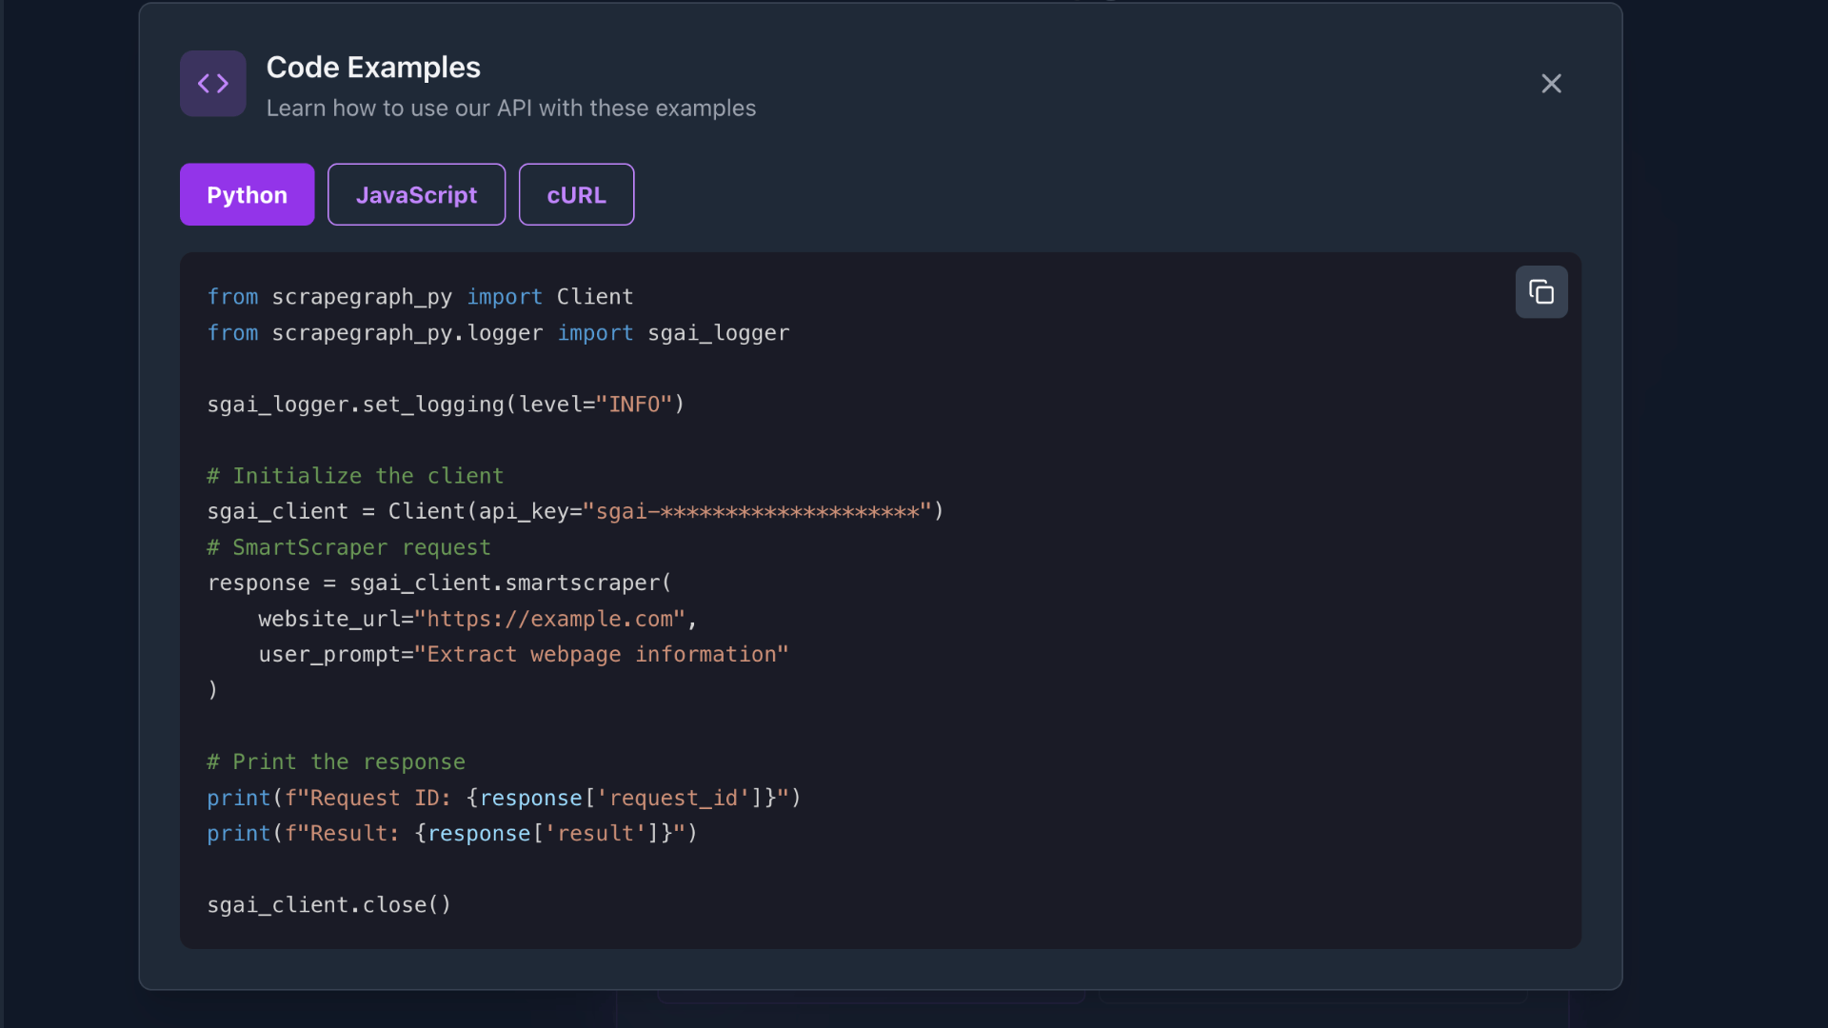Click the print Request ID line
Image resolution: width=1828 pixels, height=1028 pixels.
(504, 798)
